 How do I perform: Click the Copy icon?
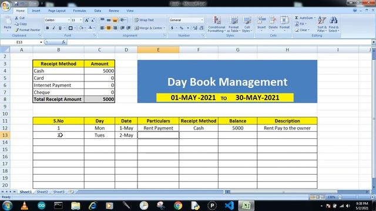(x=16, y=24)
